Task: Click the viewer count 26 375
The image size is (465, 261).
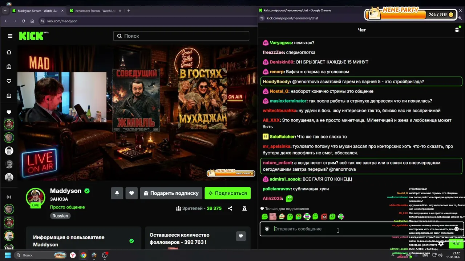Action: [x=214, y=208]
